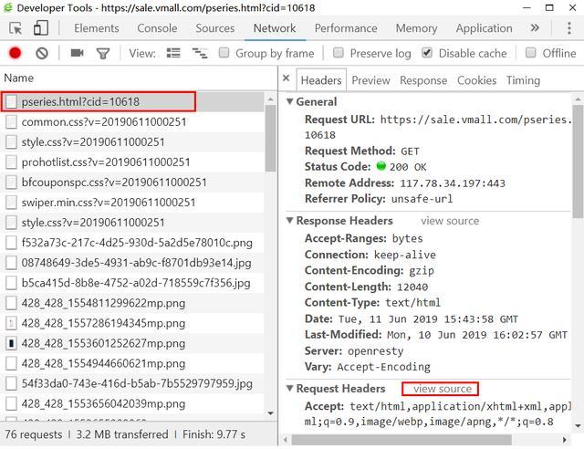Collapse the General section
Viewport: 584px width, 449px height.
coord(290,101)
